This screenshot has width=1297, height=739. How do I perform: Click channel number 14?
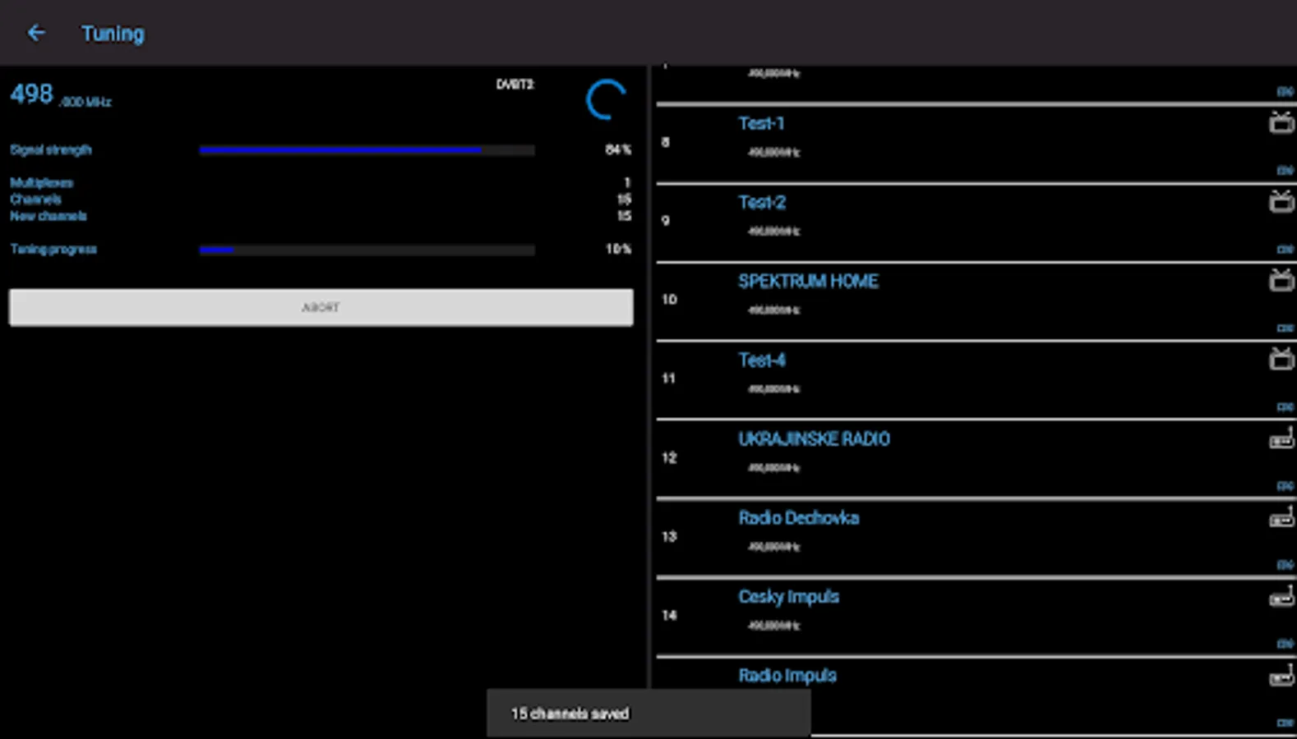670,616
